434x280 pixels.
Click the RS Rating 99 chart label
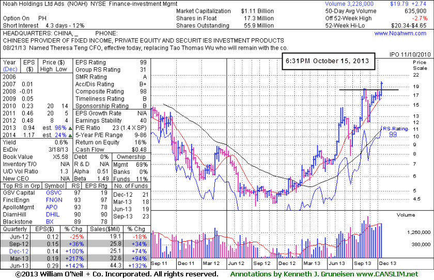coord(396,131)
